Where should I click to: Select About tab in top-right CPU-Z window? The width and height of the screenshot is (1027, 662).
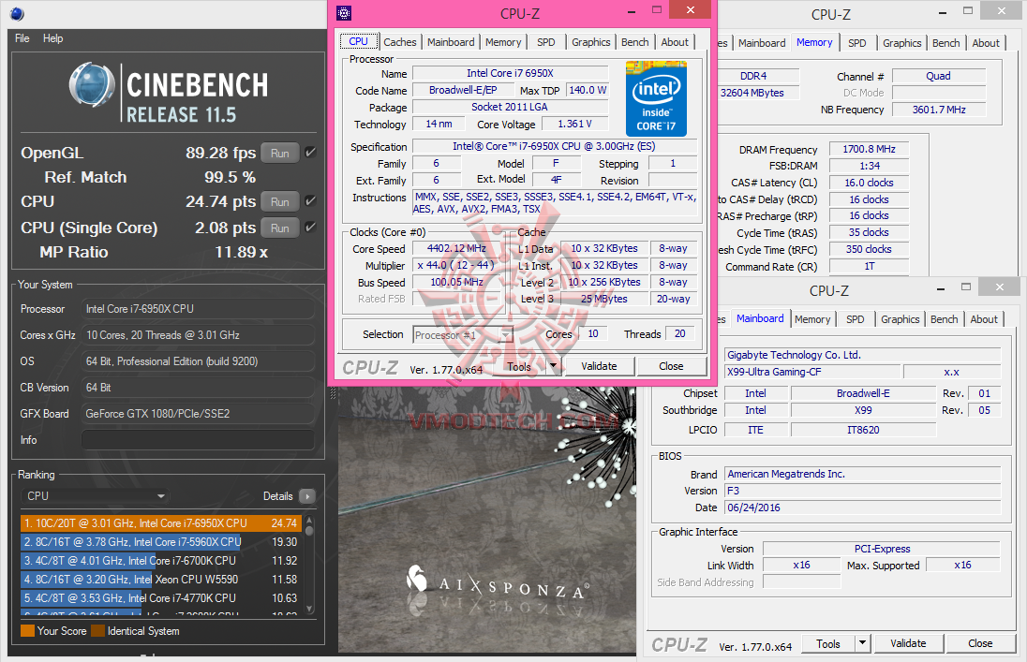(986, 42)
